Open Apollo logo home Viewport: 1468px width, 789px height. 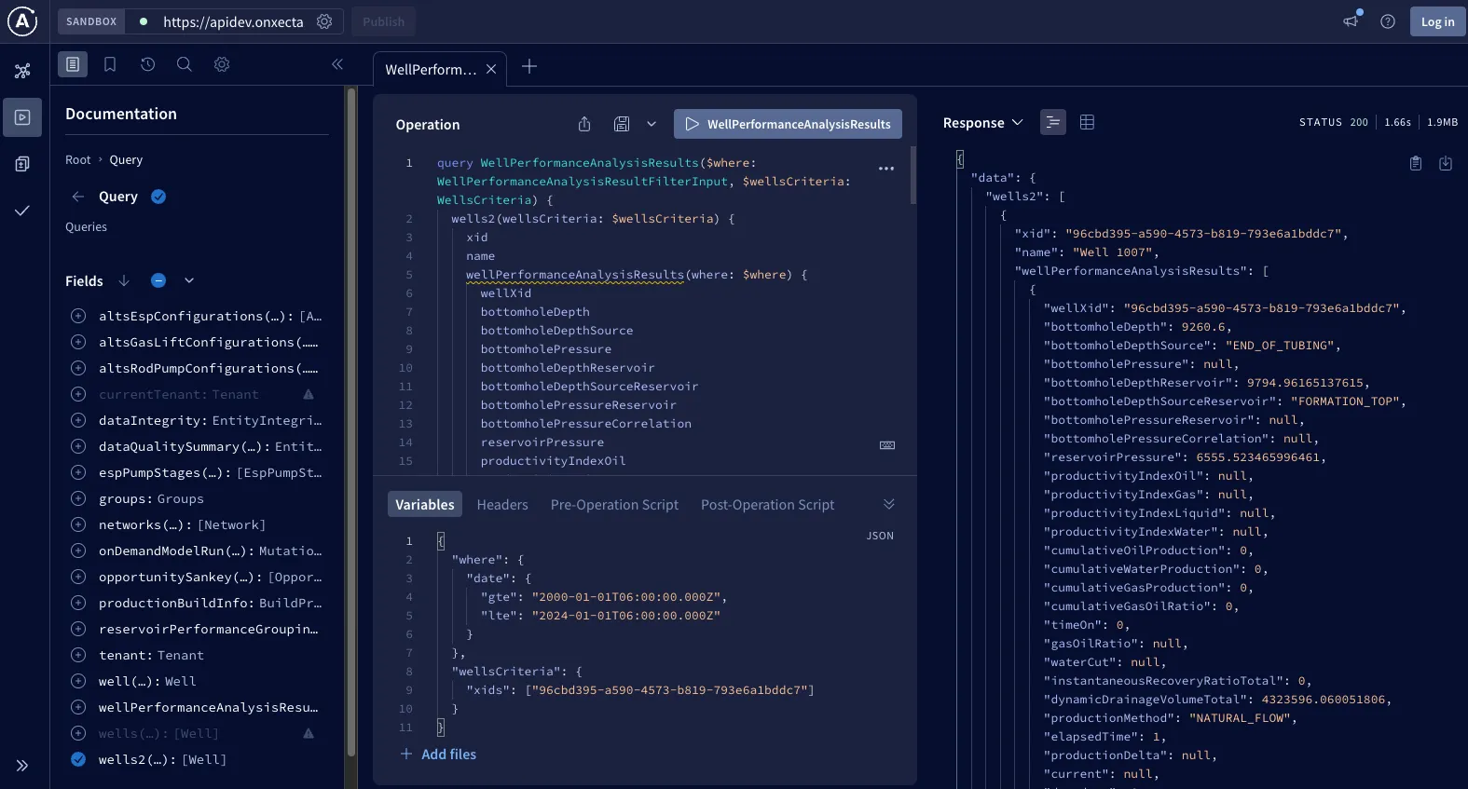(22, 21)
